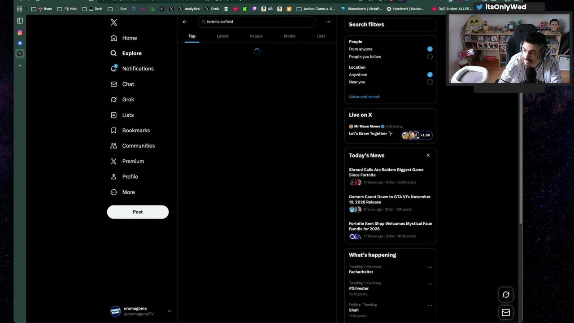Open the Instagram icon in browser sidebar
The width and height of the screenshot is (574, 323).
[20, 33]
